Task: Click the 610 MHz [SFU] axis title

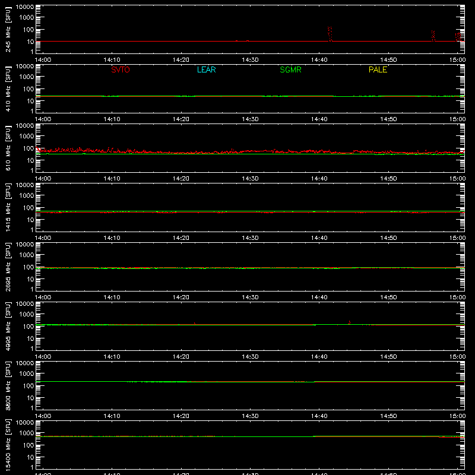Action: 8,148
